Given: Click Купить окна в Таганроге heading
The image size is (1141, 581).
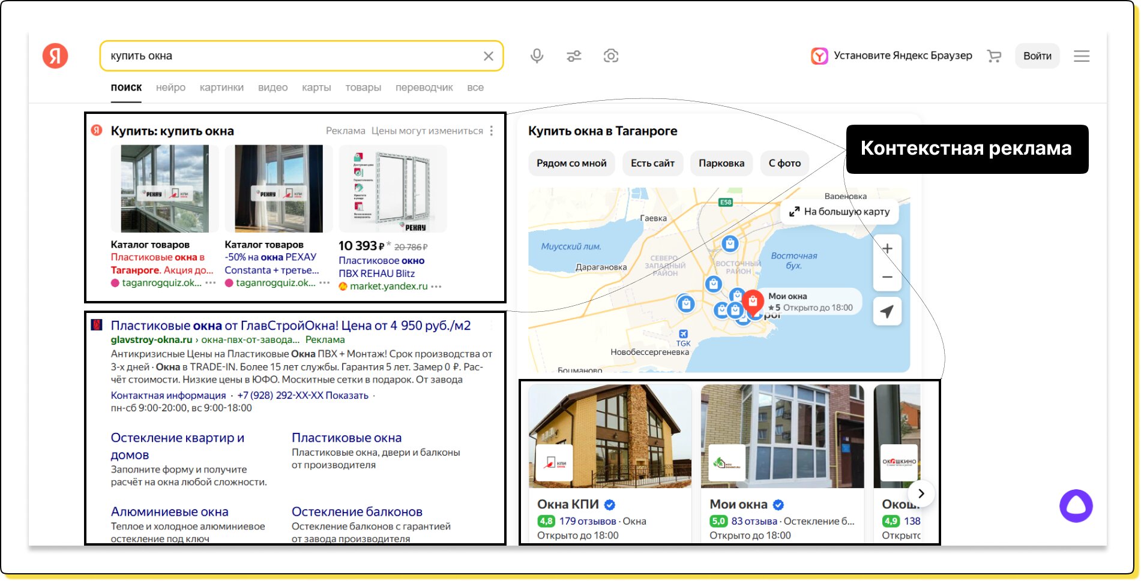Looking at the screenshot, I should coord(603,131).
